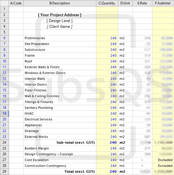The width and height of the screenshot is (174, 175).
Task: Click the Preliminaries quantity 240 cell
Action: tap(107, 38)
